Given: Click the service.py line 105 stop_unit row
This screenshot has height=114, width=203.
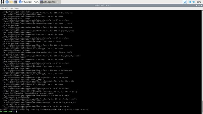Looking at the screenshot, I should pos(36,106).
